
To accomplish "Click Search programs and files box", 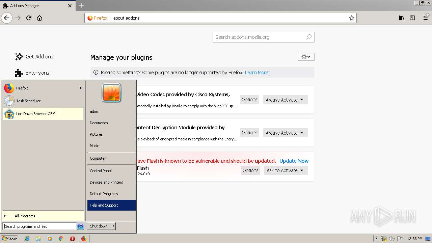I will (39, 226).
